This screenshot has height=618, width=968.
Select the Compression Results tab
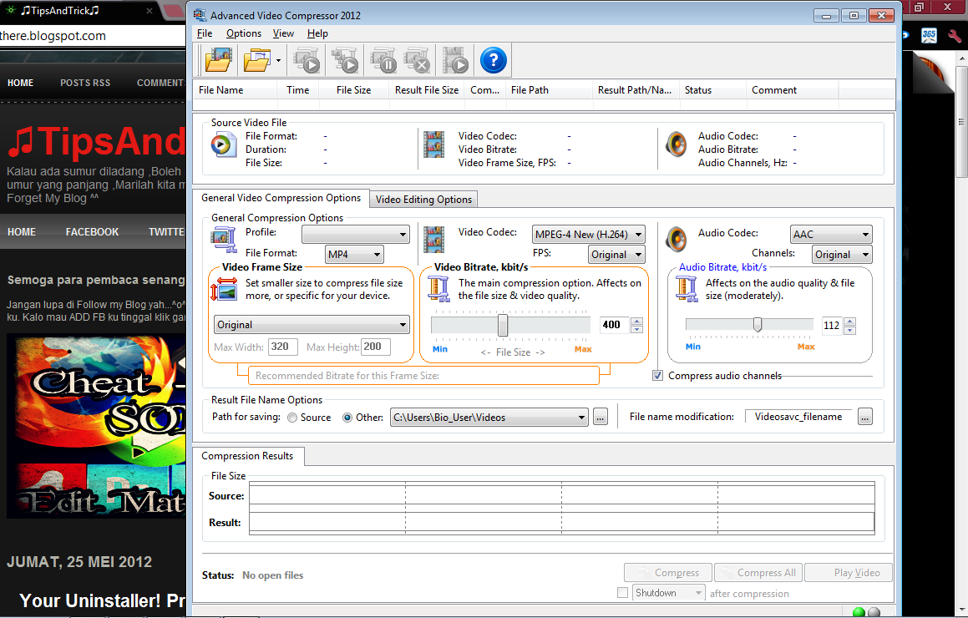click(247, 456)
